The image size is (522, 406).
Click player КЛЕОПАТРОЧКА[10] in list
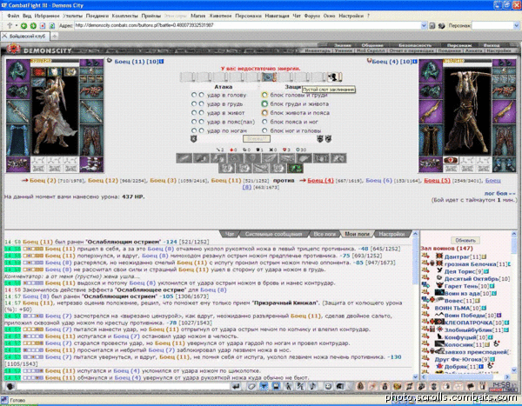473,323
